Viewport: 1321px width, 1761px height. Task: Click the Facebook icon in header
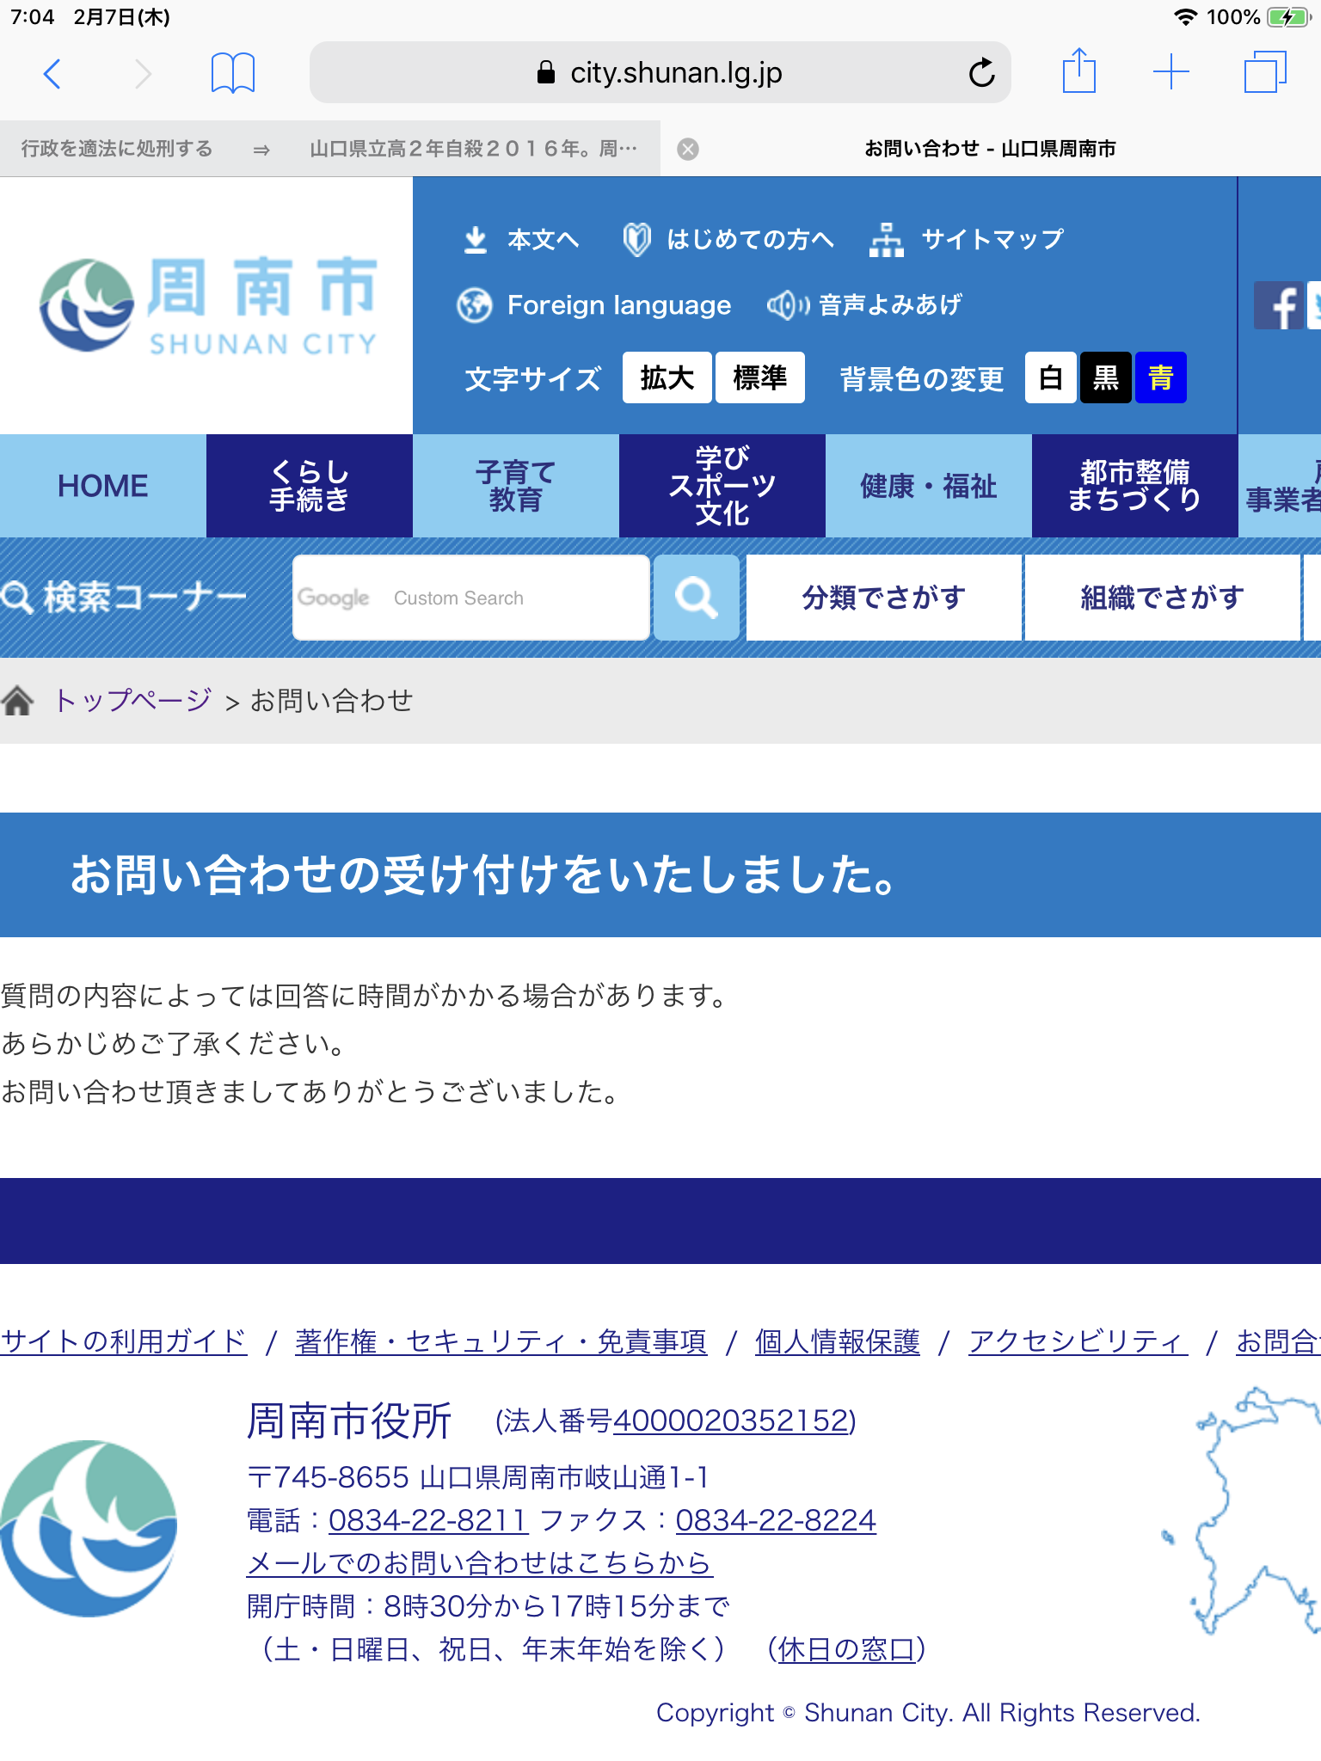tap(1278, 305)
